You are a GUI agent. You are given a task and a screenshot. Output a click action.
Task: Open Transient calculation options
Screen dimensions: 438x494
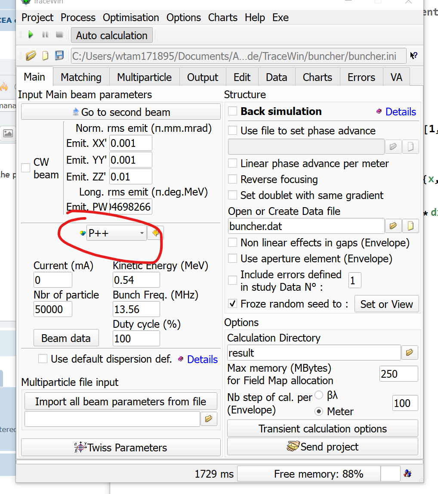coord(323,429)
